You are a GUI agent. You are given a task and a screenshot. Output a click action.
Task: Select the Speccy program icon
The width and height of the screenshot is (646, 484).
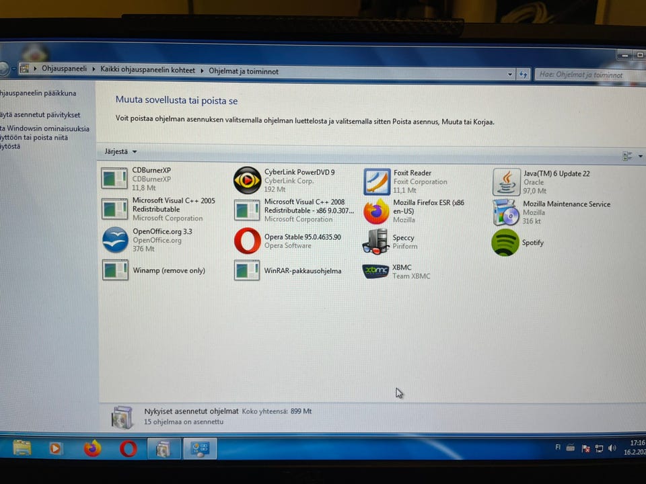tap(375, 241)
